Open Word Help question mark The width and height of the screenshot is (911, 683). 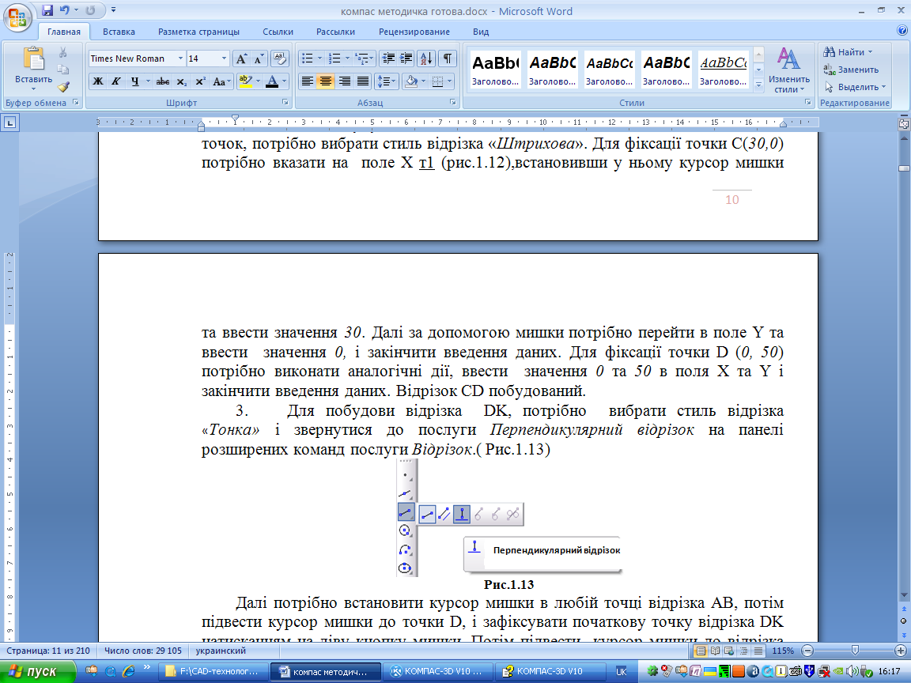902,31
